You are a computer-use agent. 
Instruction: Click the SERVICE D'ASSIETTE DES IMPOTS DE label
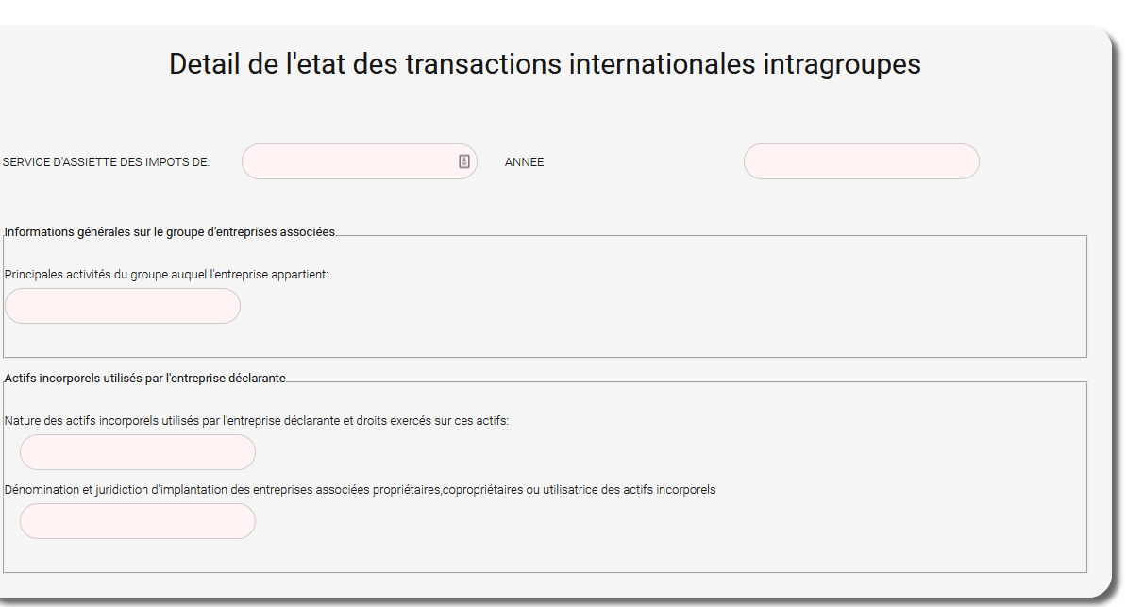click(x=107, y=162)
